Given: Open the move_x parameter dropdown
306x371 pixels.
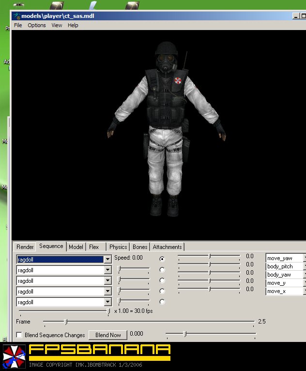Looking at the screenshot, I should point(305,291).
